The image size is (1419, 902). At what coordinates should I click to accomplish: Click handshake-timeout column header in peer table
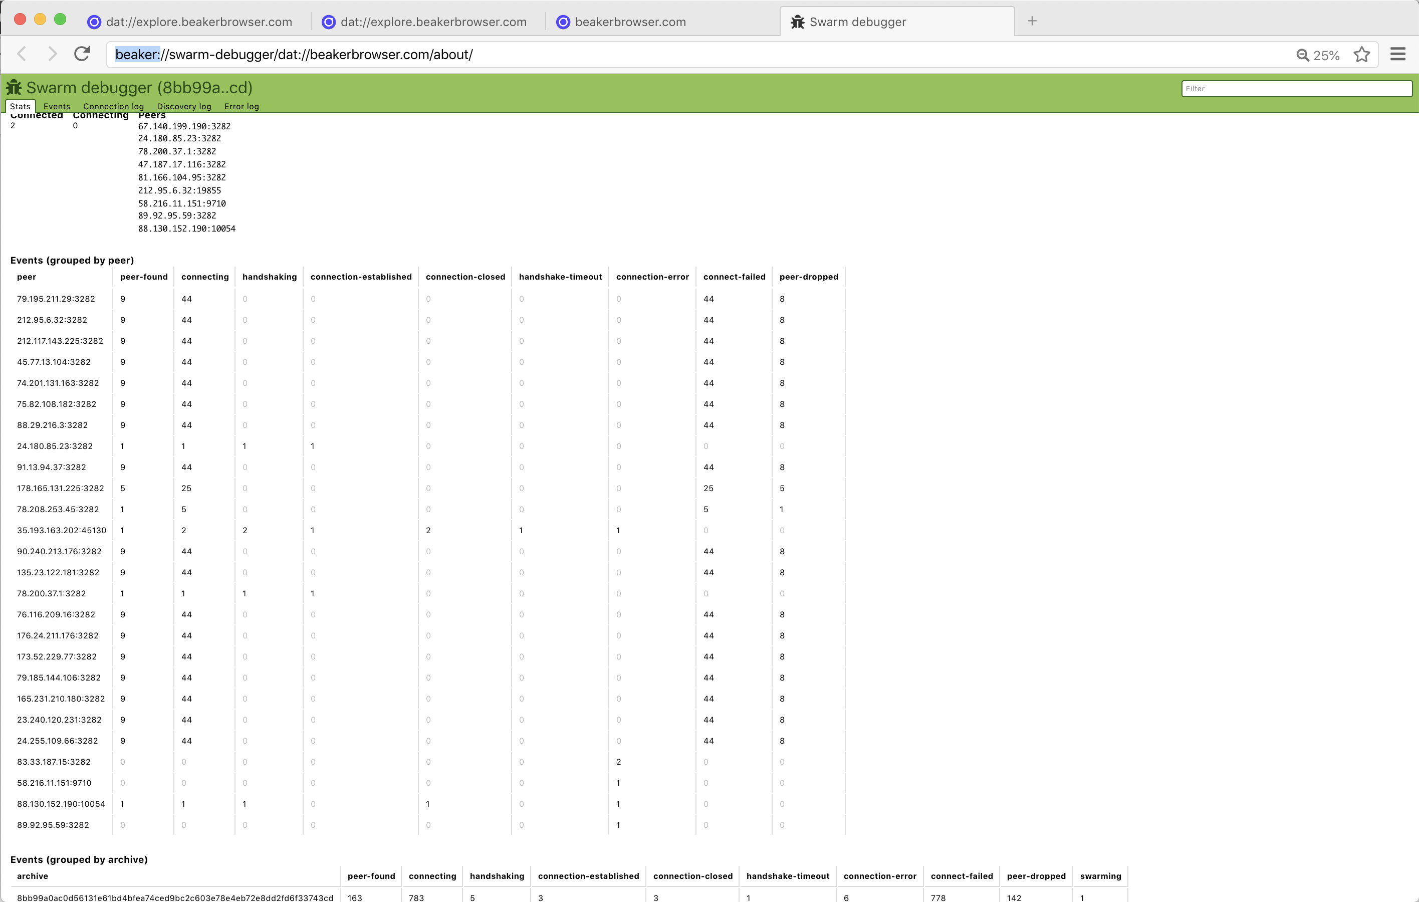point(560,277)
